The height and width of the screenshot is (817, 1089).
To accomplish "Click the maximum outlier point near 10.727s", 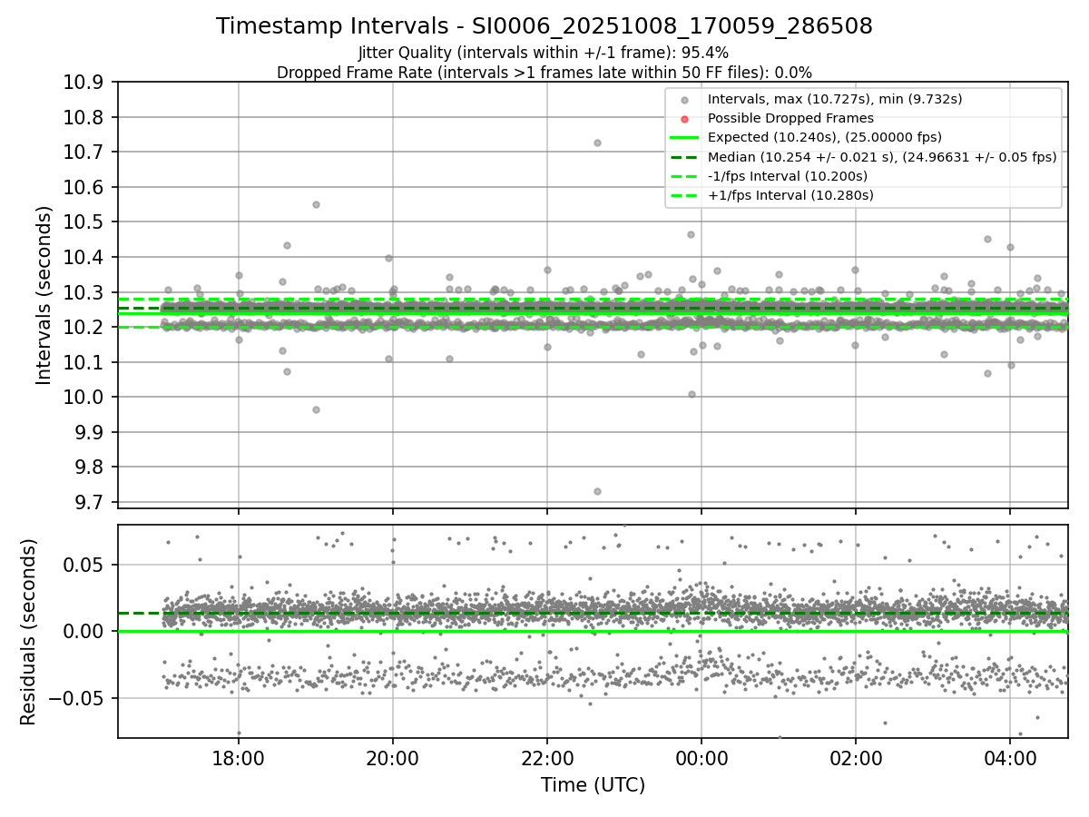I will coord(597,143).
